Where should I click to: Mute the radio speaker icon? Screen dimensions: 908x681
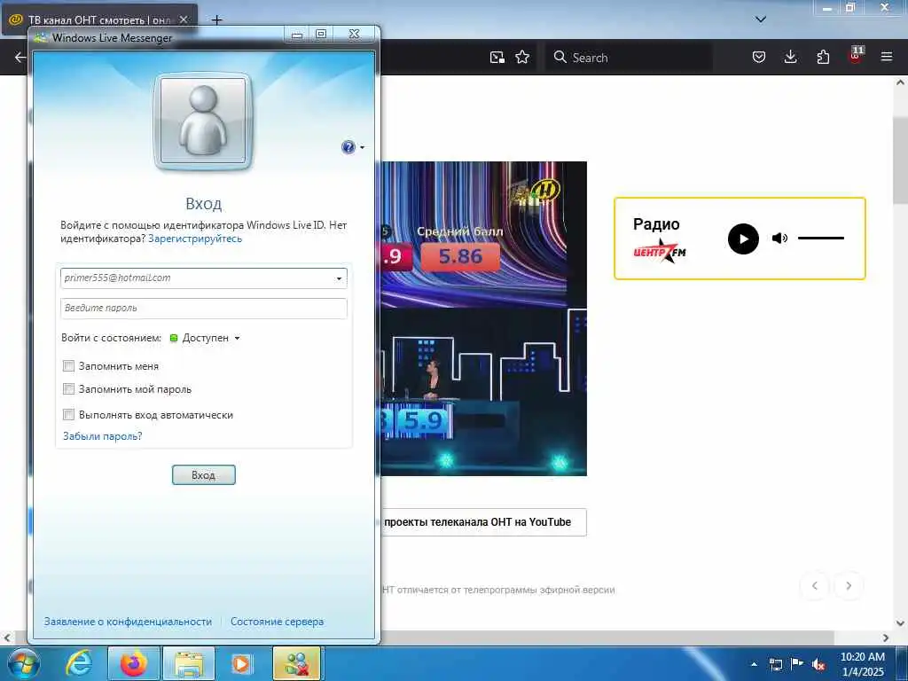coord(779,238)
